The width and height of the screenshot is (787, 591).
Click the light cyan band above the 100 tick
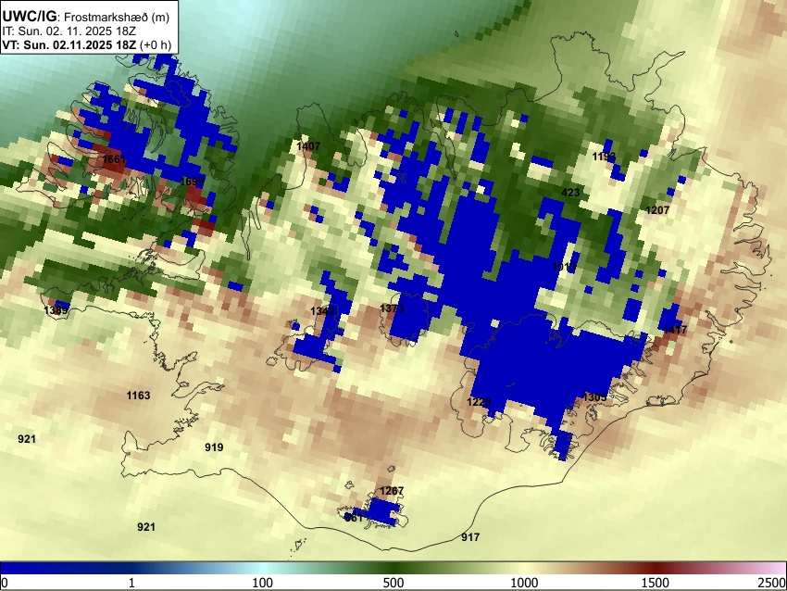point(263,568)
